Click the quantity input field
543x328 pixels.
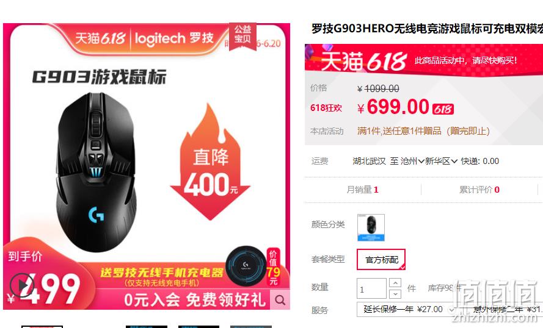pos(371,288)
